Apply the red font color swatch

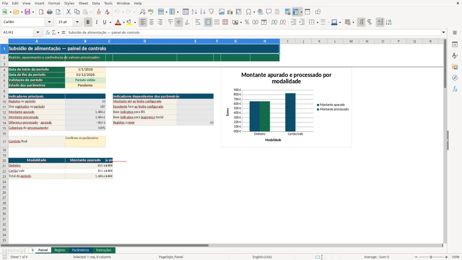(118, 22)
